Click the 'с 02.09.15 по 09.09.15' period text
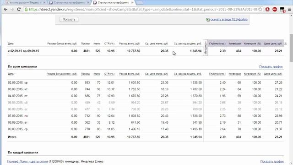This screenshot has width=293, height=165. coord(23,51)
